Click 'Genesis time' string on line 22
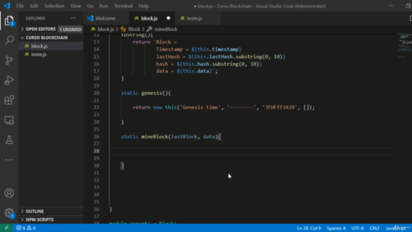Screen dimensions: 412x232 tap(200, 108)
